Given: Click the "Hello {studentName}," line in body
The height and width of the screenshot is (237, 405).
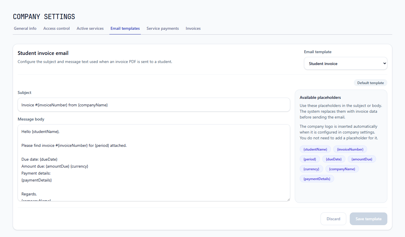Looking at the screenshot, I should pos(40,132).
